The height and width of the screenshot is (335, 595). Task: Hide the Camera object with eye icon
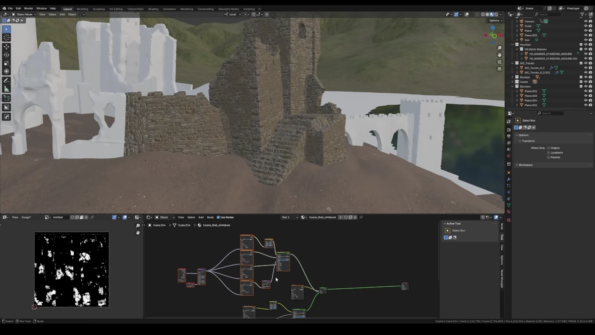pos(586,21)
